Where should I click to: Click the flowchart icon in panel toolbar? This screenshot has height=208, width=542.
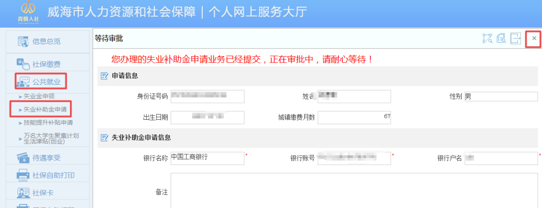[487, 39]
